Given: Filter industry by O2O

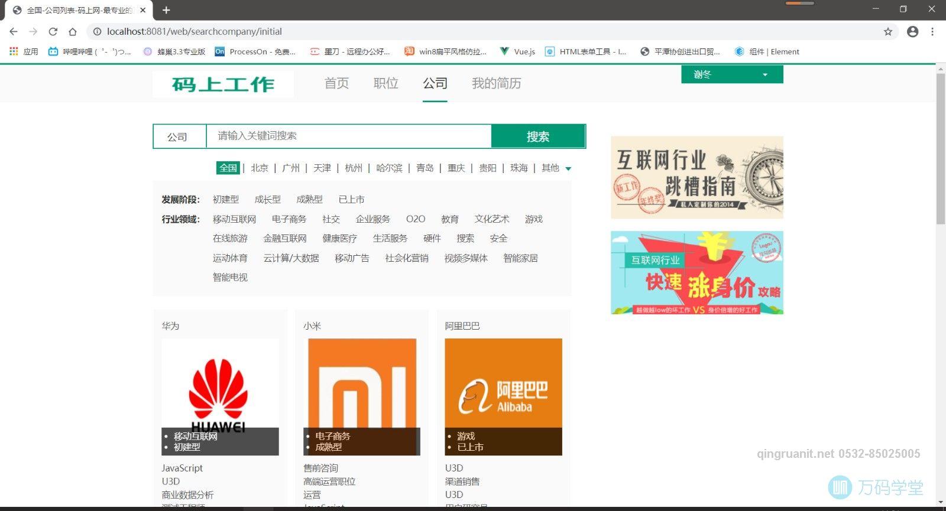Looking at the screenshot, I should pyautogui.click(x=416, y=219).
